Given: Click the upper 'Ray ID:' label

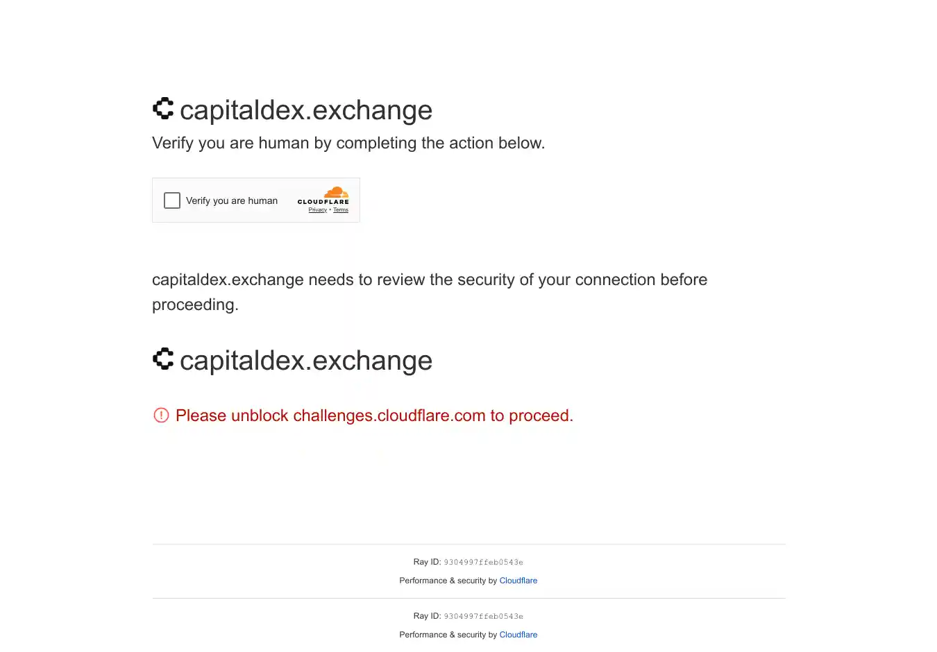Looking at the screenshot, I should pos(427,562).
